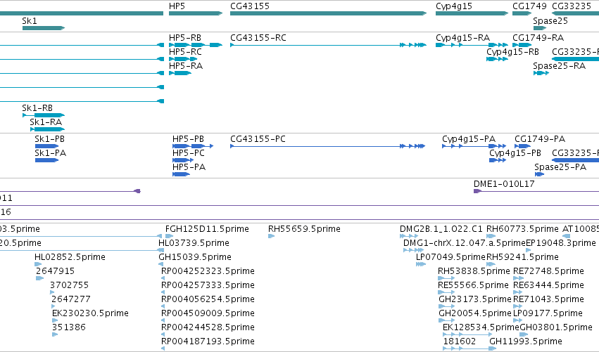Click the Cyp4g15-RA transcript label
This screenshot has width=599, height=352.
[x=462, y=38]
